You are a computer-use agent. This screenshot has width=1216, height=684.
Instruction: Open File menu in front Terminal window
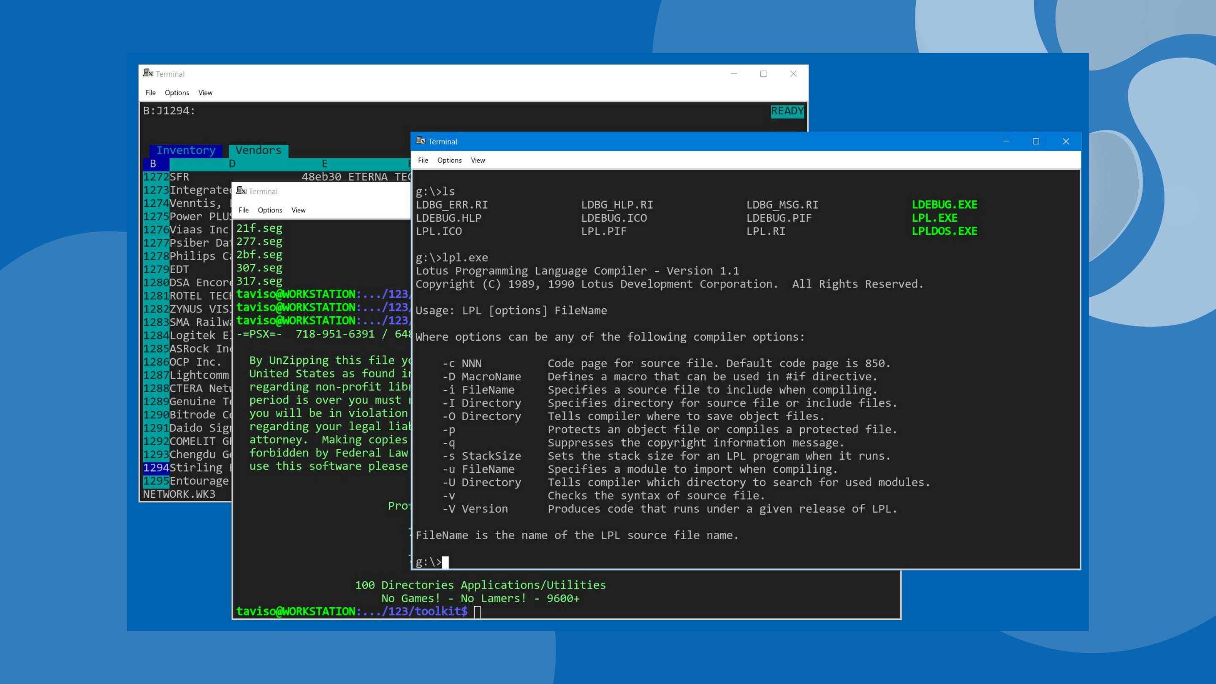coord(423,160)
